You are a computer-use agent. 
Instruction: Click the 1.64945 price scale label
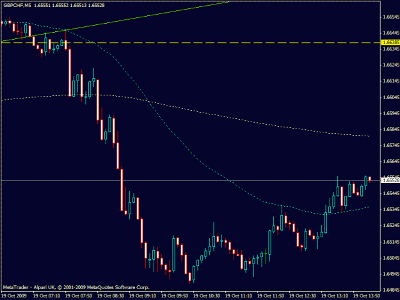tap(391, 274)
